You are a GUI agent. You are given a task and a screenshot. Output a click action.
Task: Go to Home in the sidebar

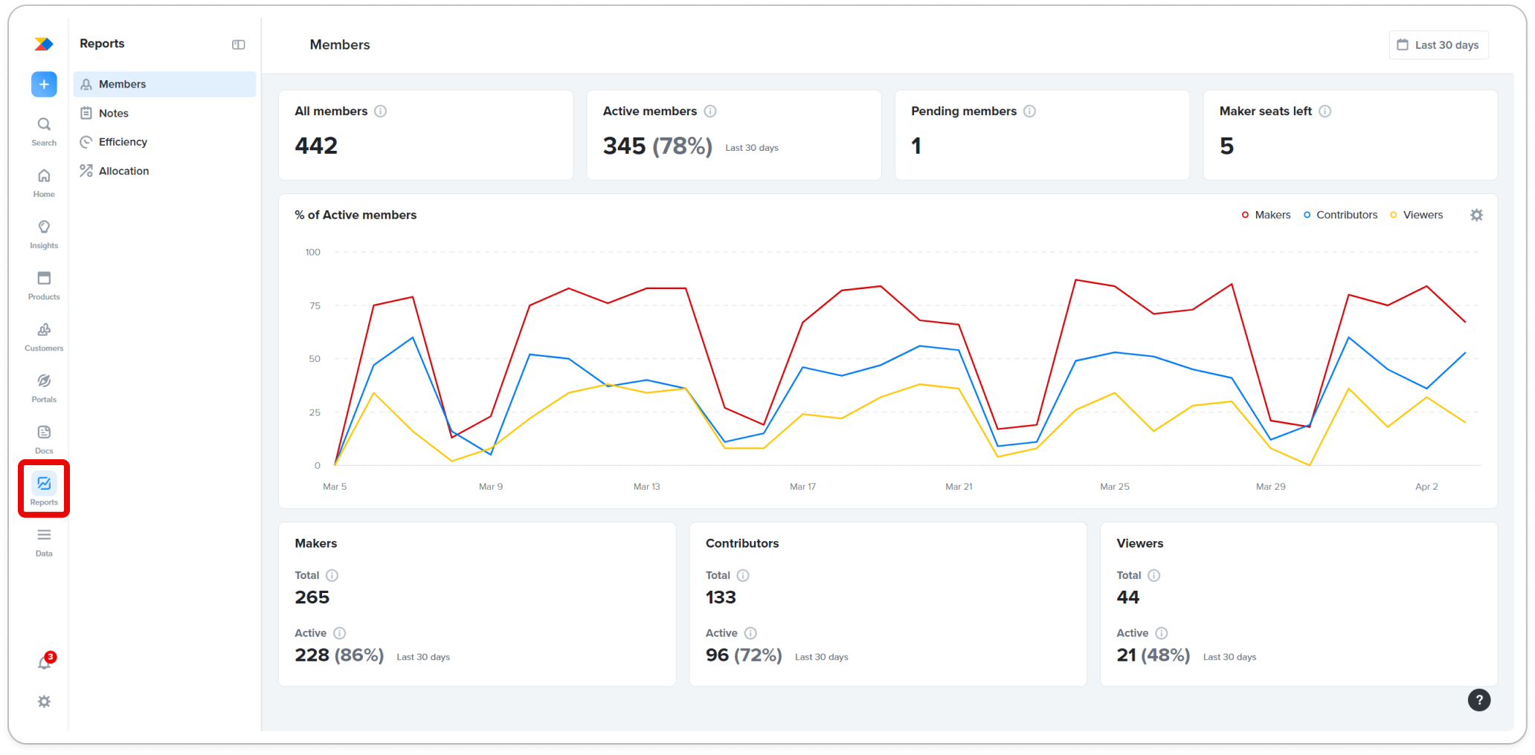point(44,183)
